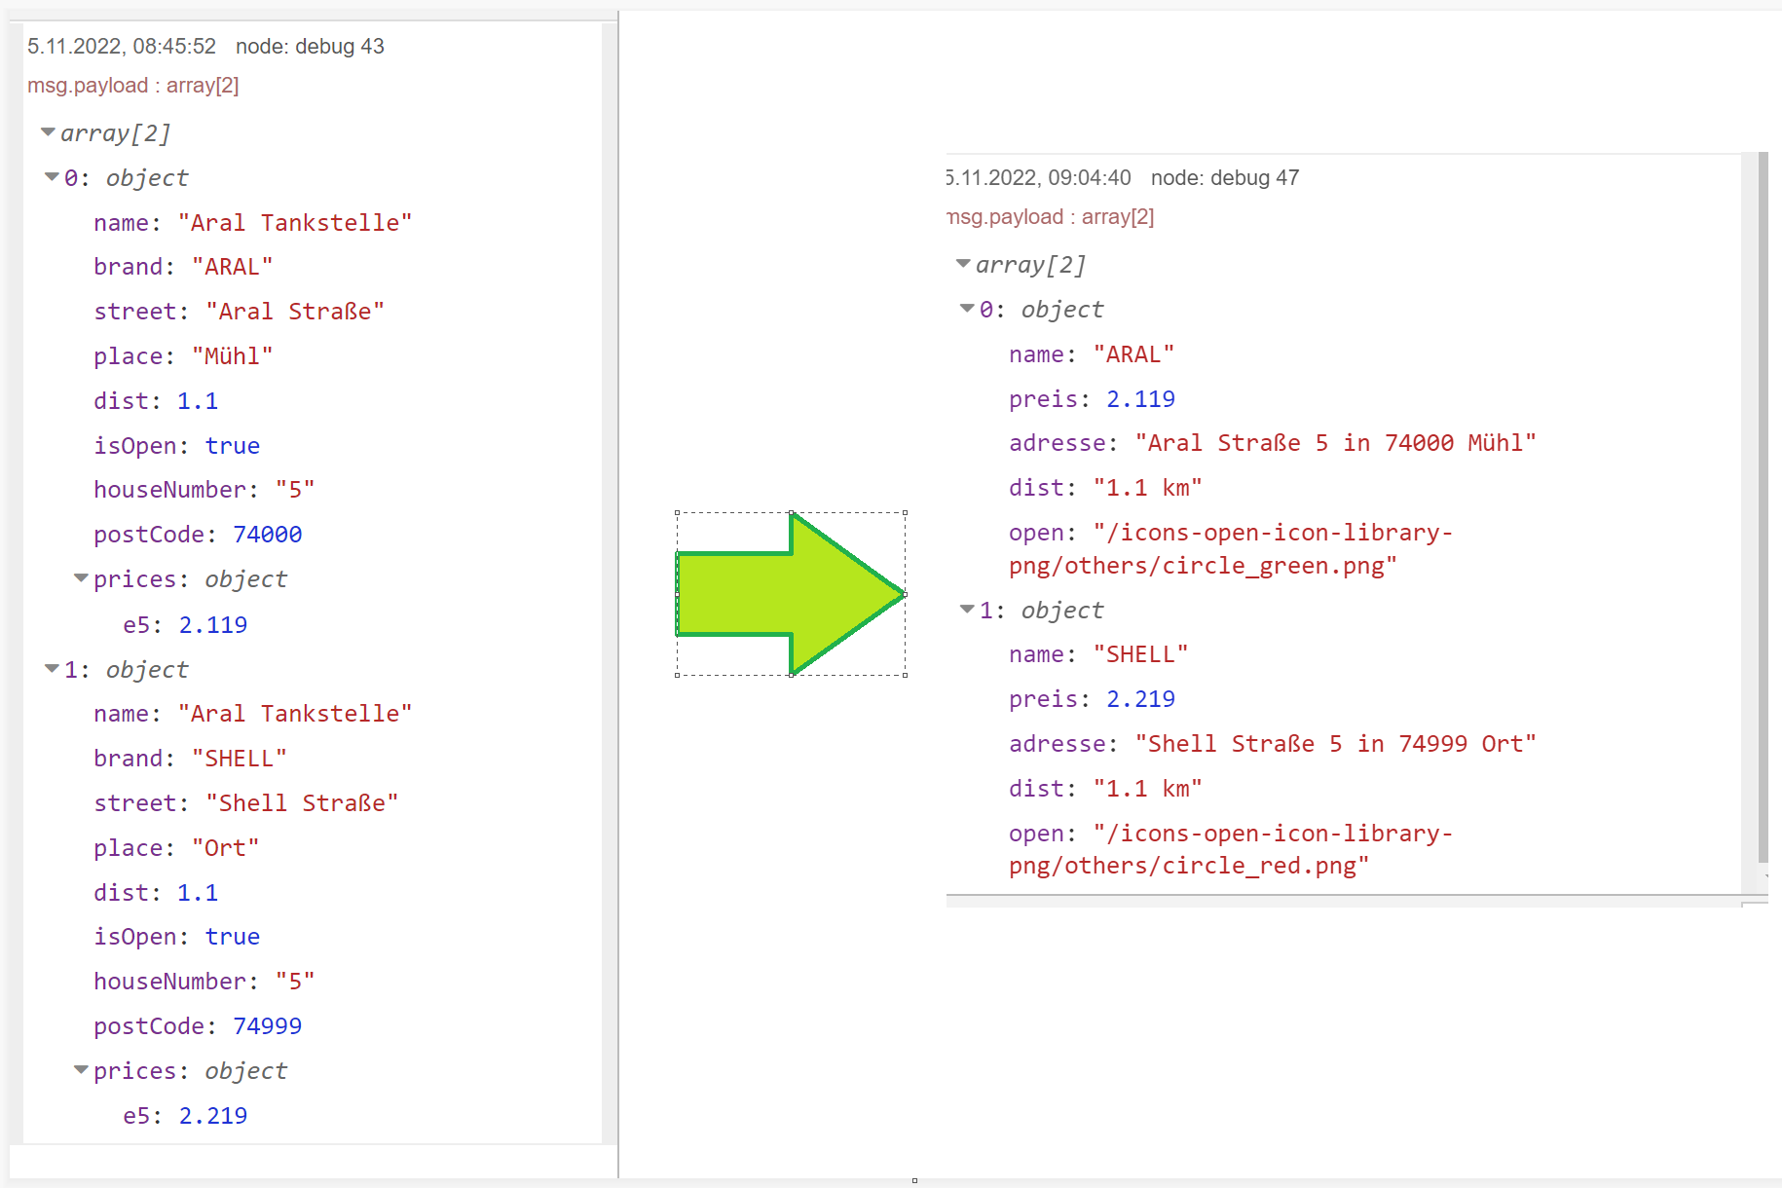
Task: Collapse object 1 in the debug 47 panel
Action: pyautogui.click(x=967, y=610)
